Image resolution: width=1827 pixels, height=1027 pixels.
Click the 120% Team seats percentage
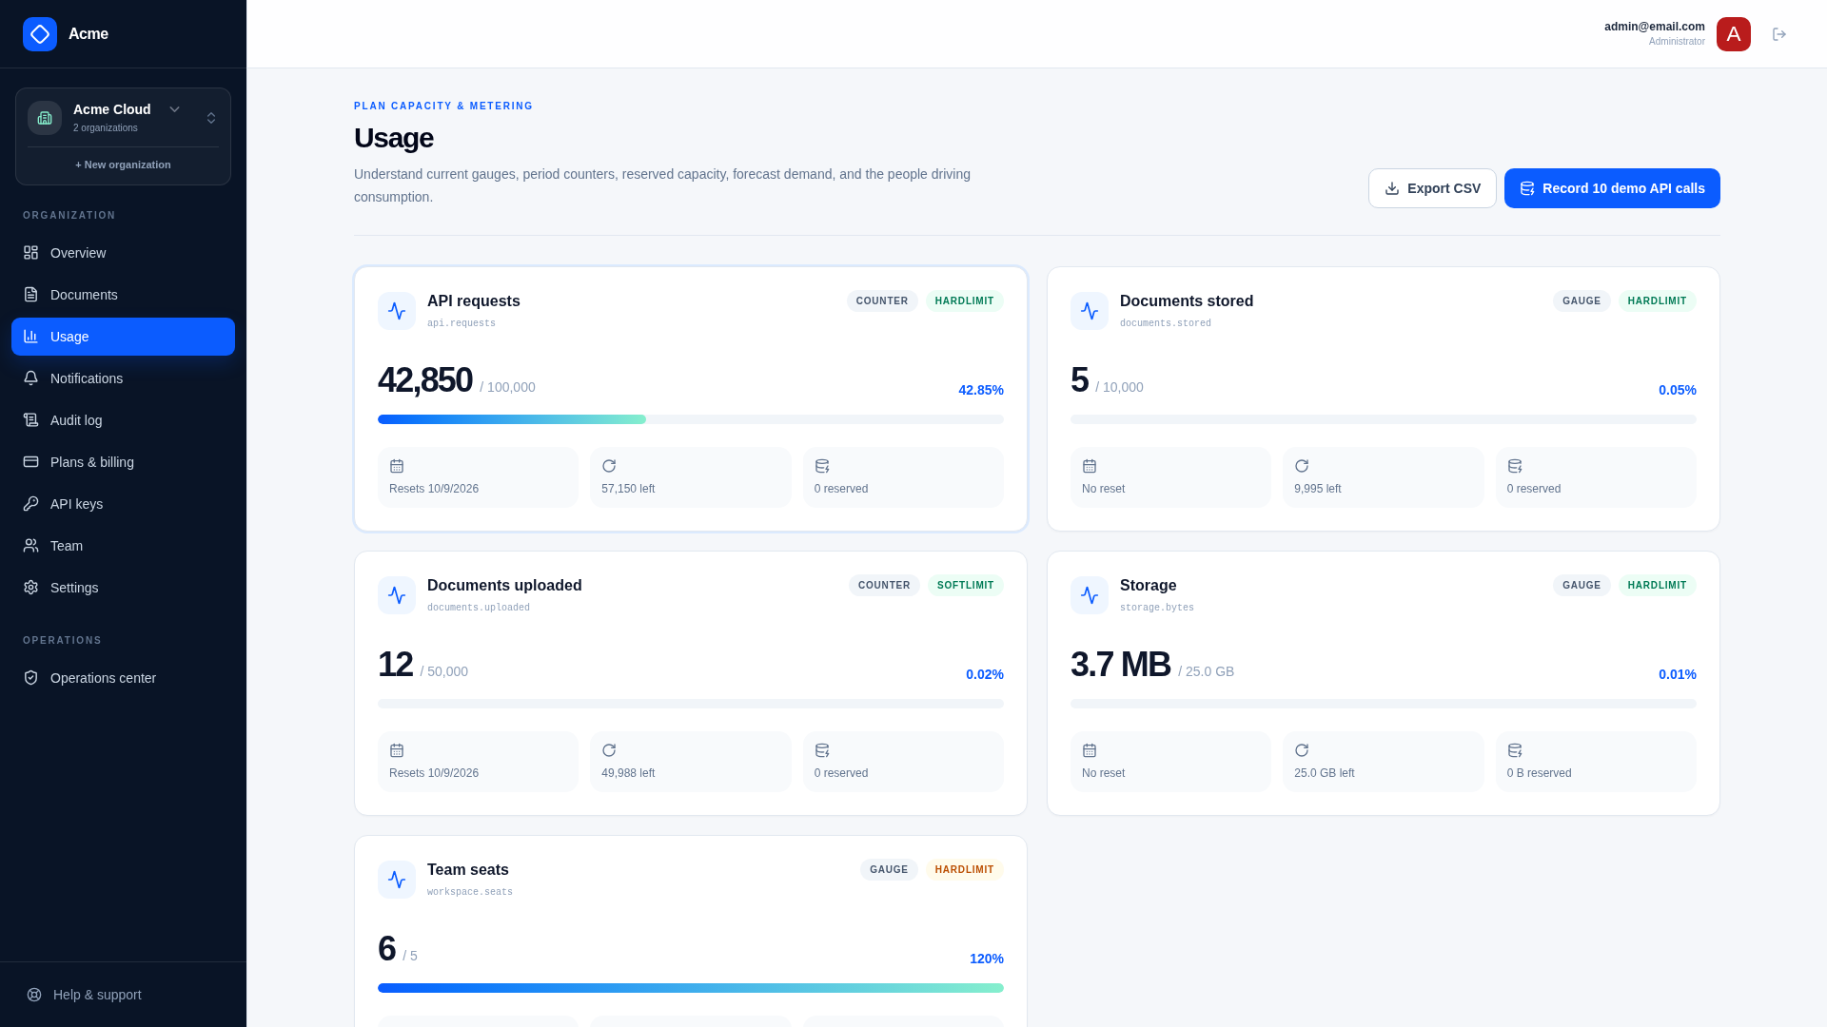987,959
